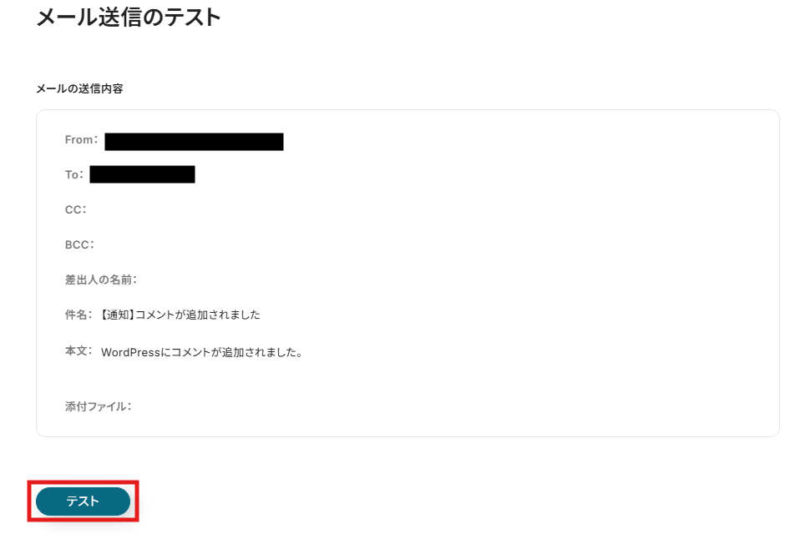Click the body text にコメントが追加されました。
795x534 pixels.
coord(231,352)
